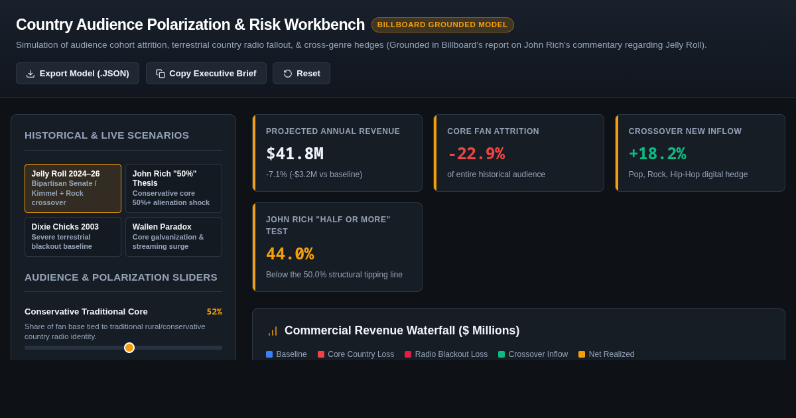
Task: Click the Conservative Traditional Core label
Action: click(86, 312)
